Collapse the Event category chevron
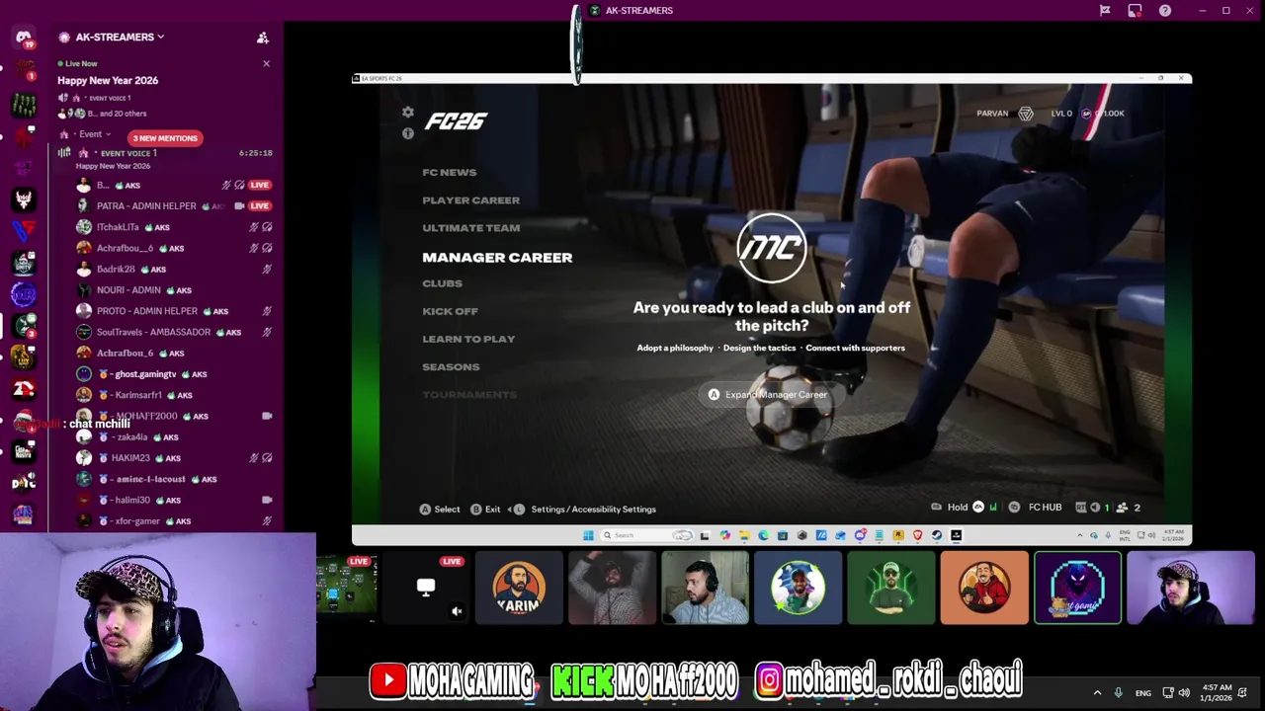The image size is (1265, 711). pos(108,134)
